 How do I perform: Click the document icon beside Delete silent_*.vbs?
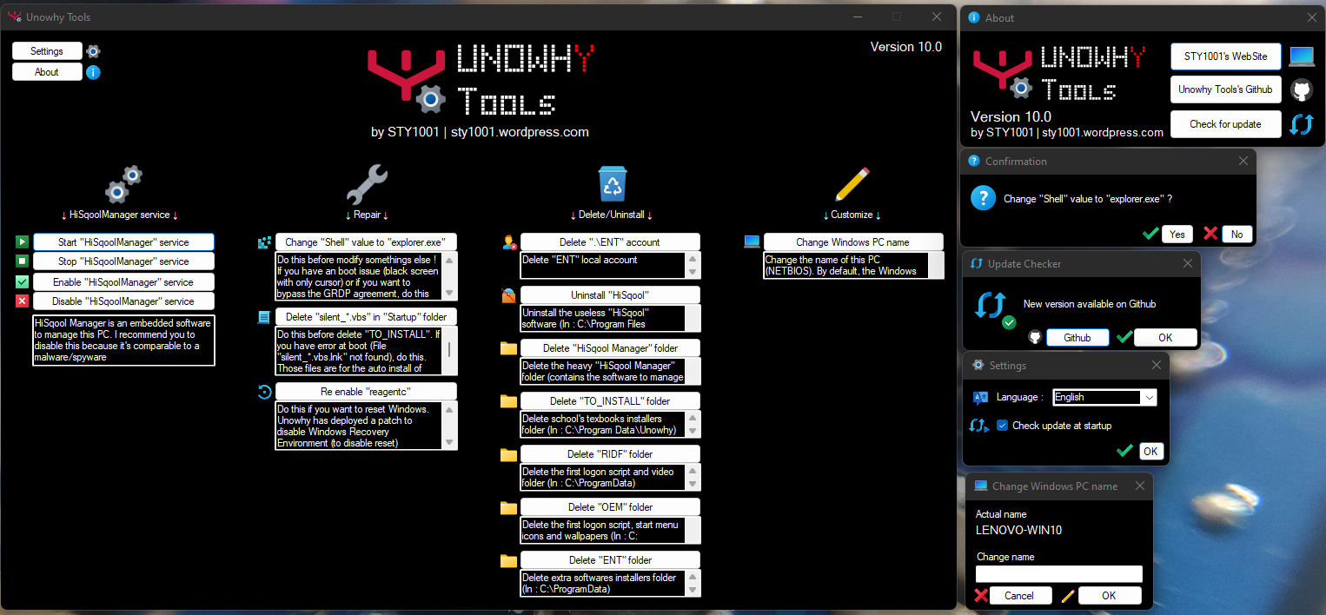pos(264,317)
